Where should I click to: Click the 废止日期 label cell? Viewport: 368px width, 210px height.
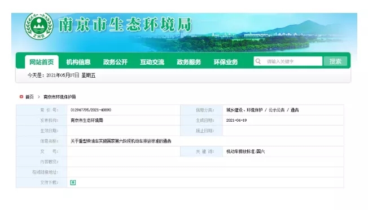pos(201,131)
